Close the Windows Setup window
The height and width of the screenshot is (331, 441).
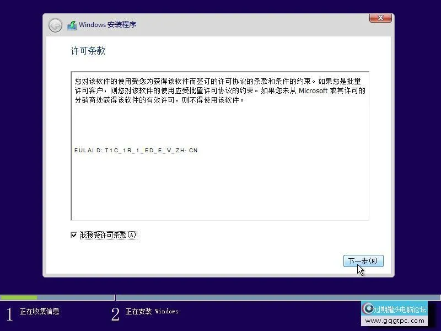[x=380, y=18]
